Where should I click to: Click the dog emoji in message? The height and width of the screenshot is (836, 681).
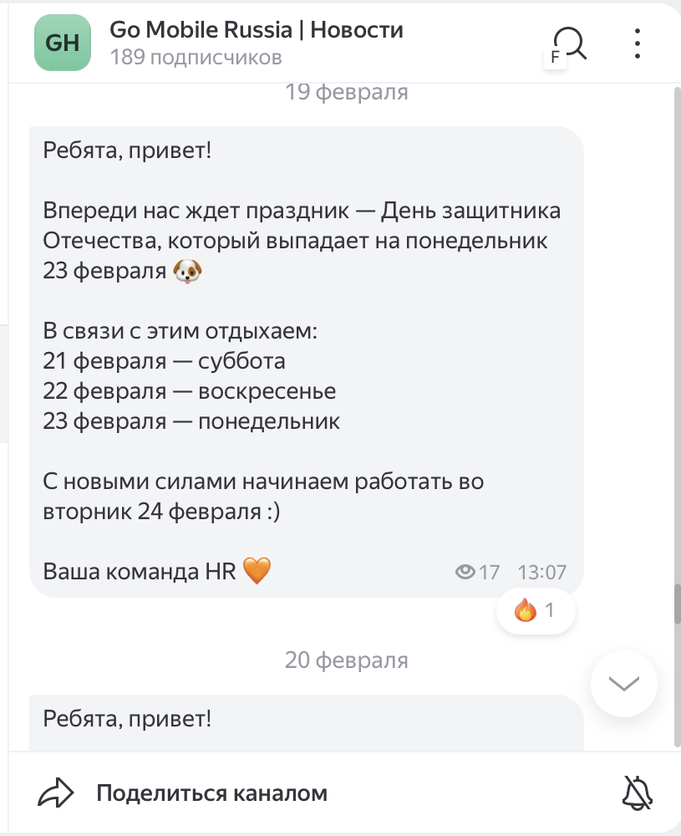tap(188, 271)
